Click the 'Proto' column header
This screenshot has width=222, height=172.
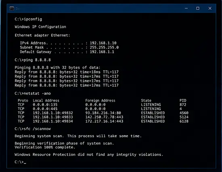(x=23, y=101)
